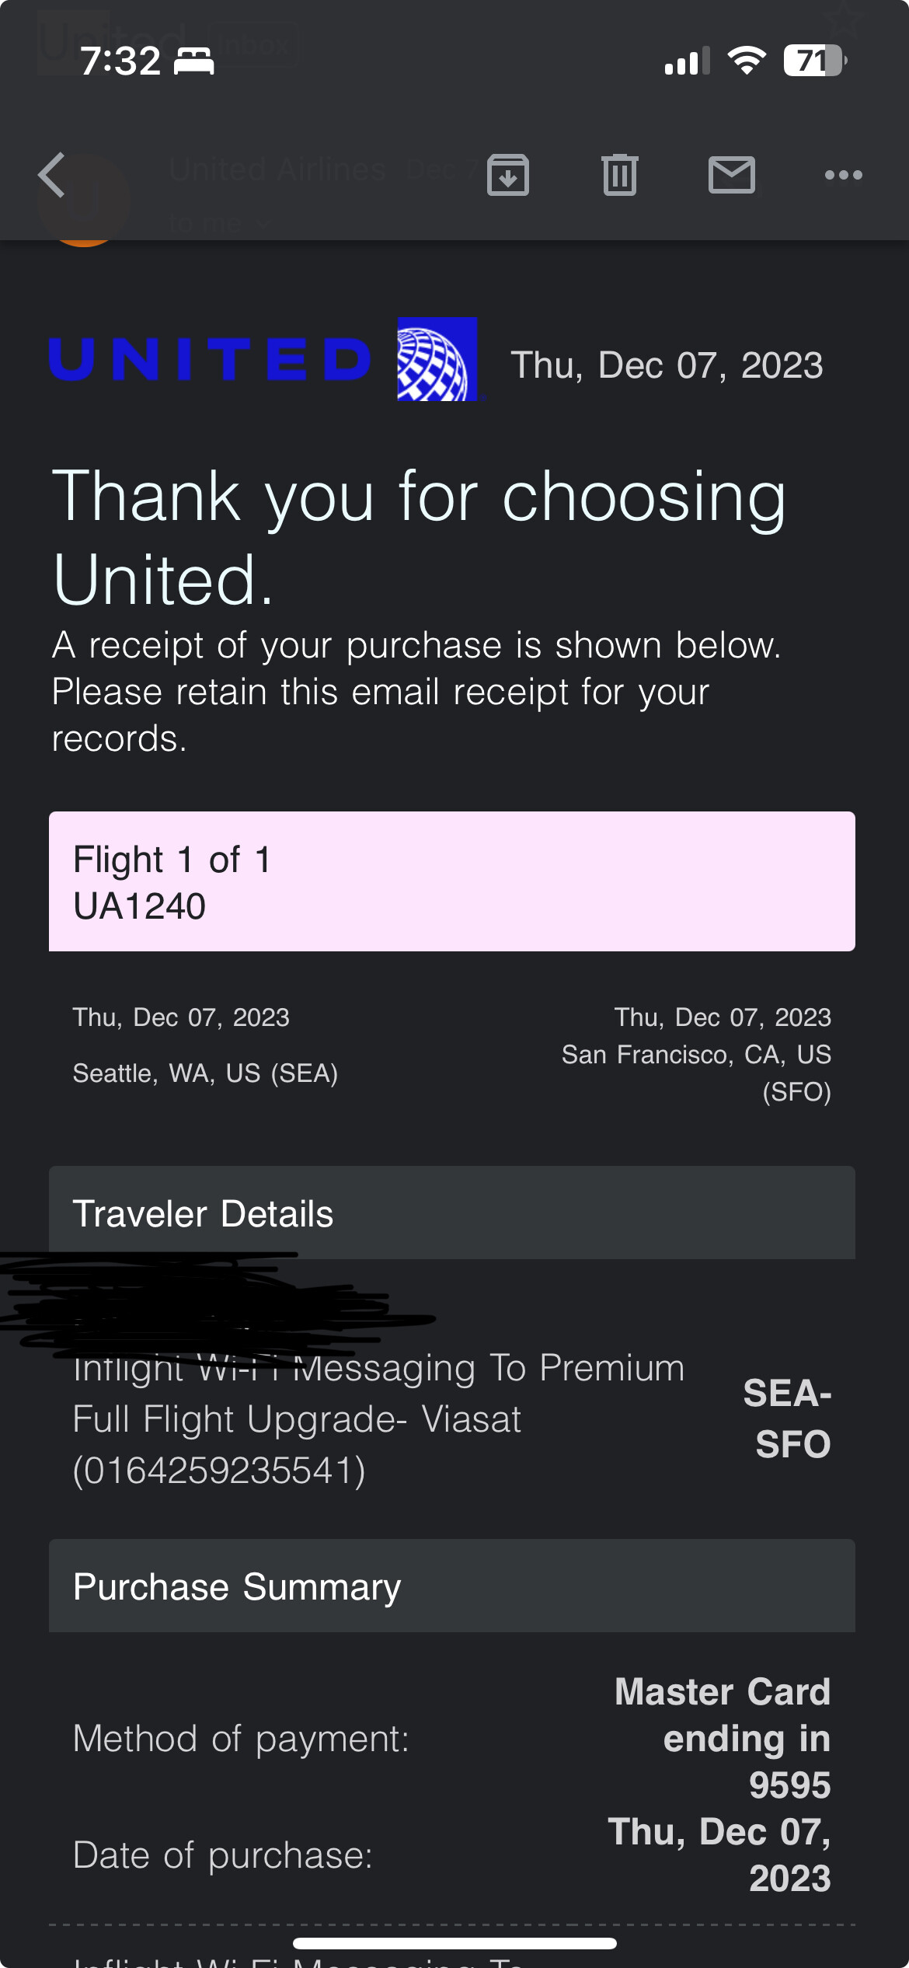This screenshot has width=909, height=1968.
Task: Tap the Flight 1 of 1 UA1240 card
Action: (x=451, y=881)
